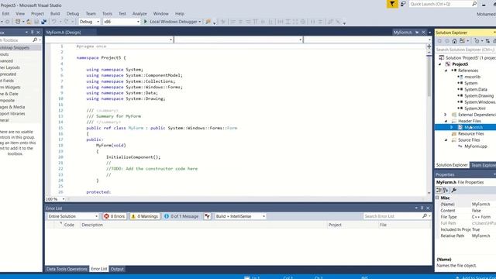
Task: Open the Debug menu
Action: point(72,14)
